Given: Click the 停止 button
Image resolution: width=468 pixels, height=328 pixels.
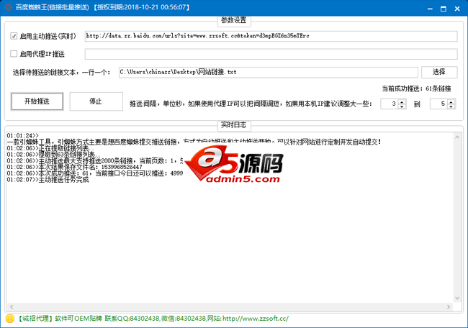Looking at the screenshot, I should (96, 101).
